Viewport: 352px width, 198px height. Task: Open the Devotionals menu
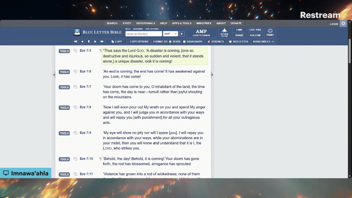click(146, 23)
